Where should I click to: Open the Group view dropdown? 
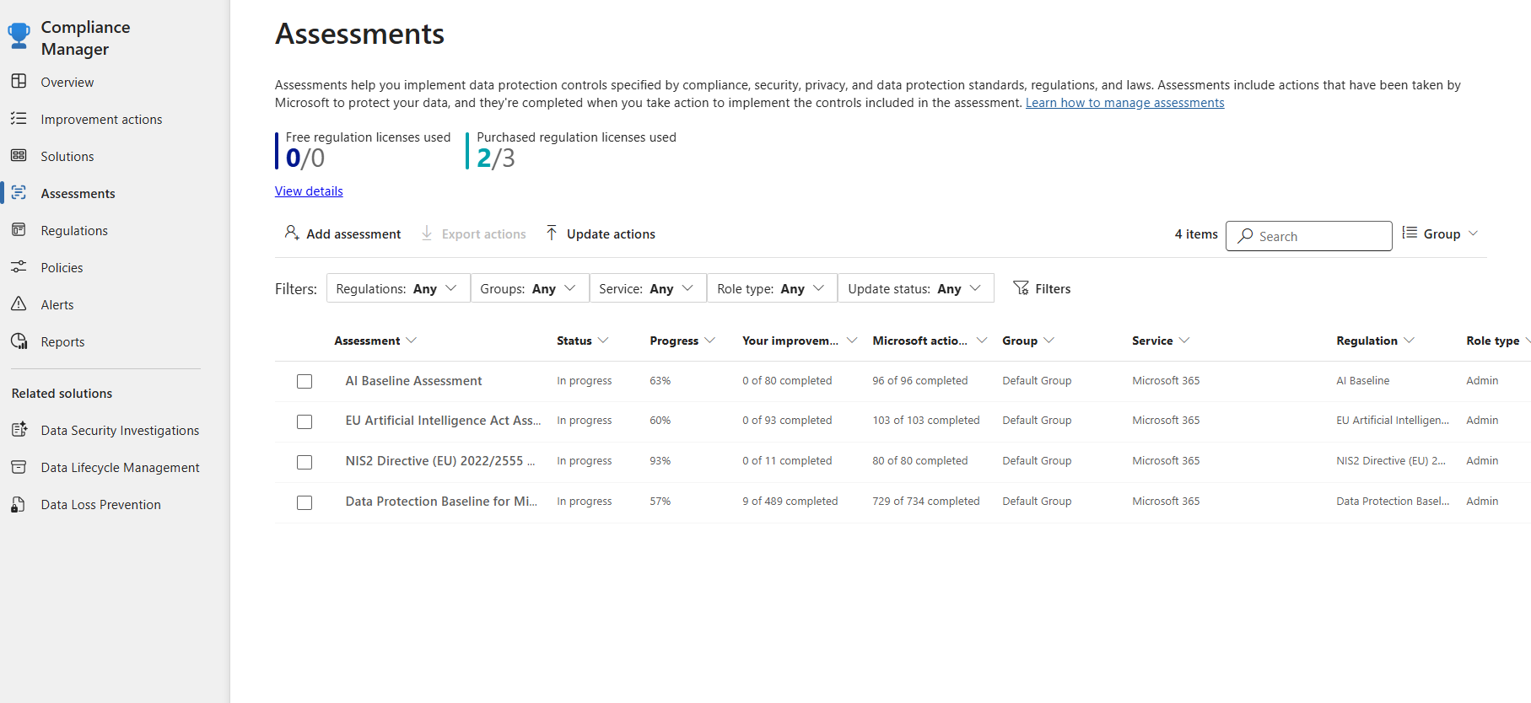click(1440, 233)
